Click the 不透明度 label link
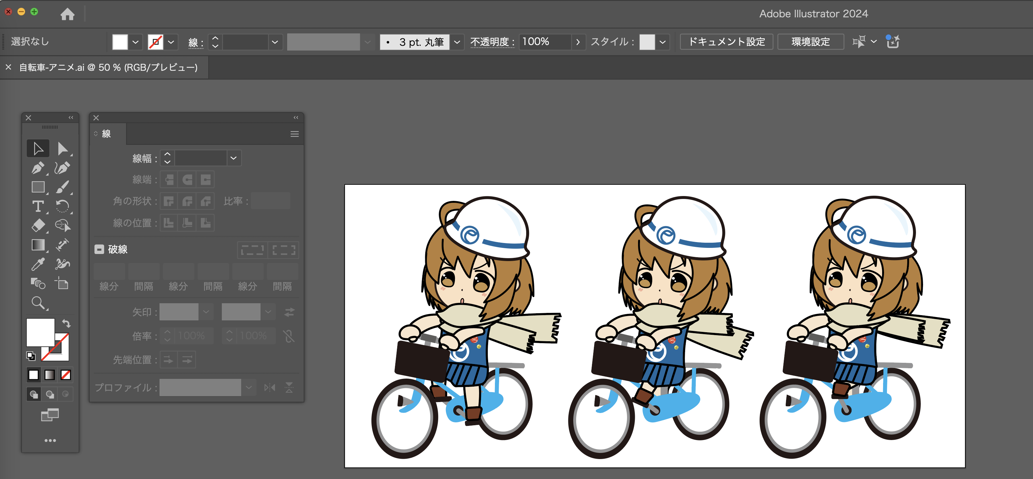Screen dimensions: 1033x479 [x=492, y=42]
